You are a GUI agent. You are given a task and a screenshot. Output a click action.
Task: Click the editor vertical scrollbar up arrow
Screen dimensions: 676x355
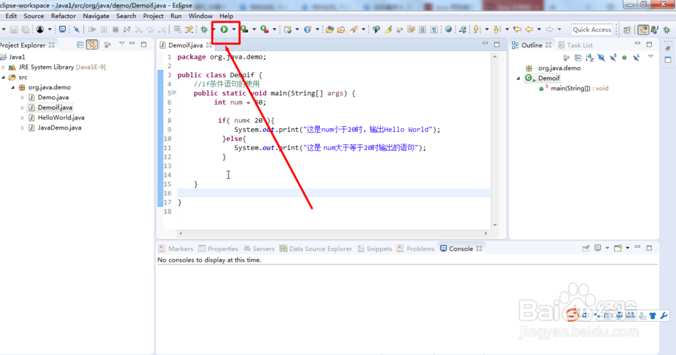[x=495, y=57]
